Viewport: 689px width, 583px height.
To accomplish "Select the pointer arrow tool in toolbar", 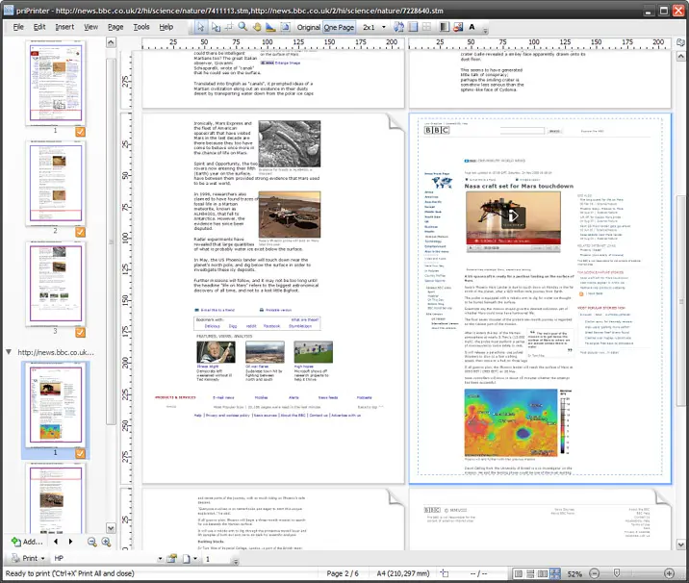I will [201, 27].
